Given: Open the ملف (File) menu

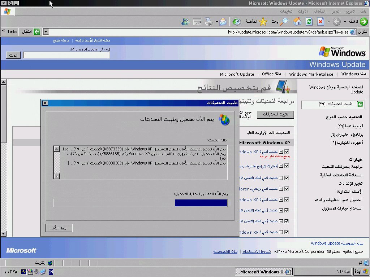Looking at the screenshot, I should (363, 11).
